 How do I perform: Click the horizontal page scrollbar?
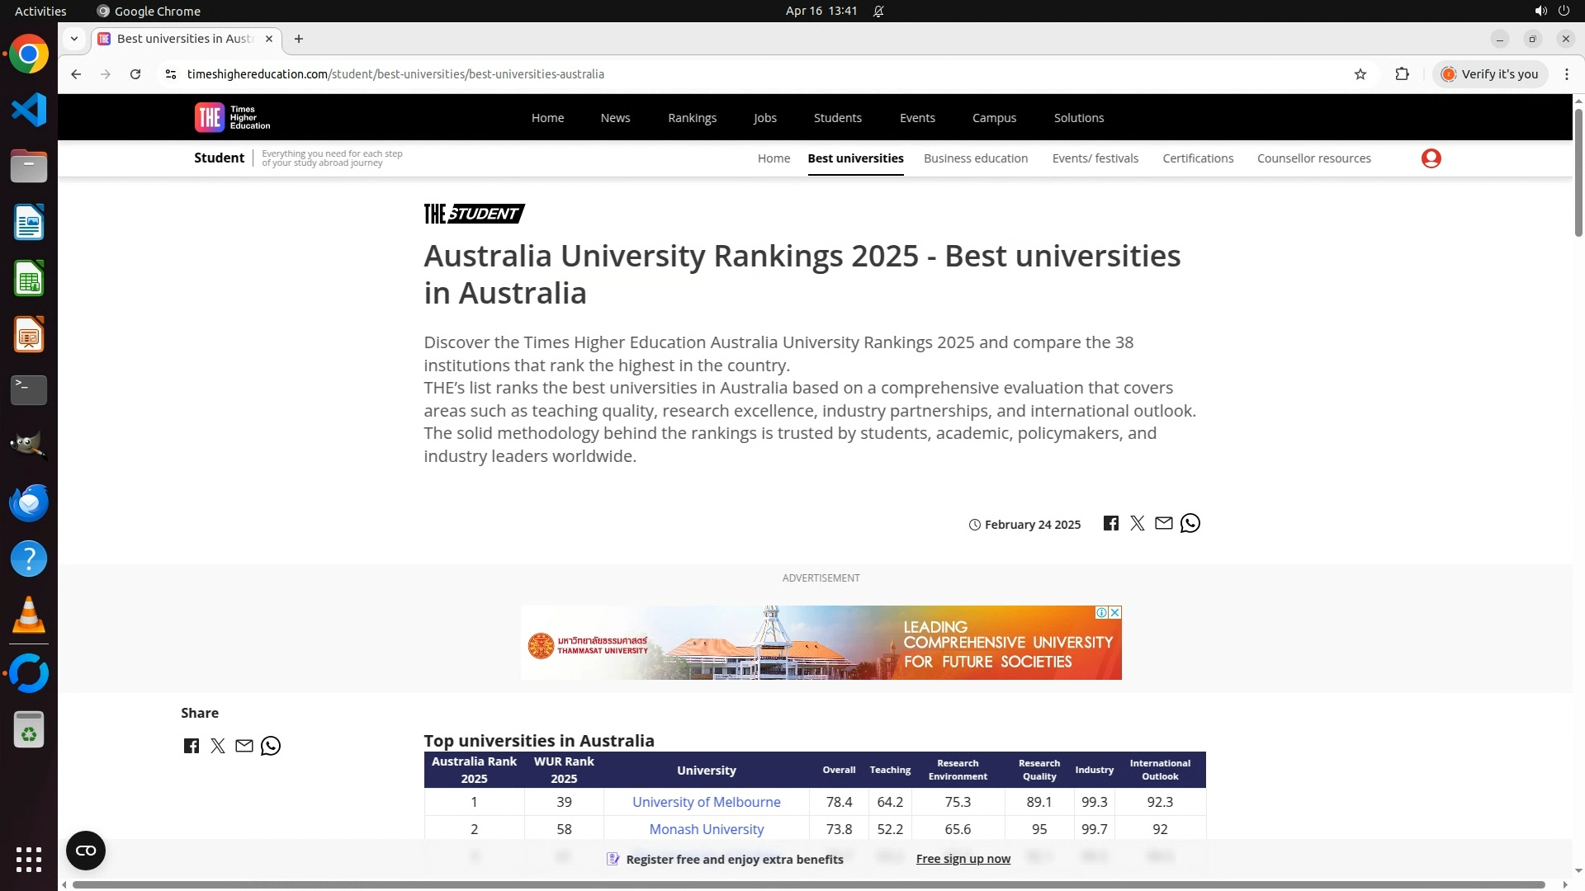coord(809,884)
